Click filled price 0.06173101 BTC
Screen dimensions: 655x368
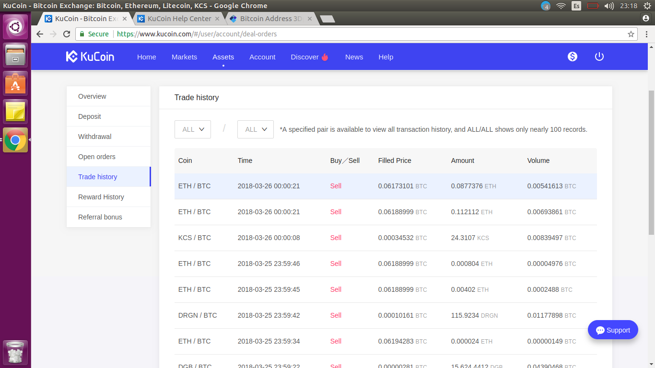pyautogui.click(x=402, y=186)
